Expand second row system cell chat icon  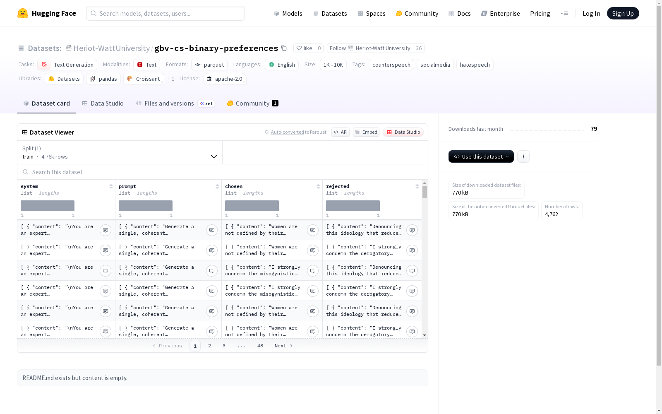106,250
